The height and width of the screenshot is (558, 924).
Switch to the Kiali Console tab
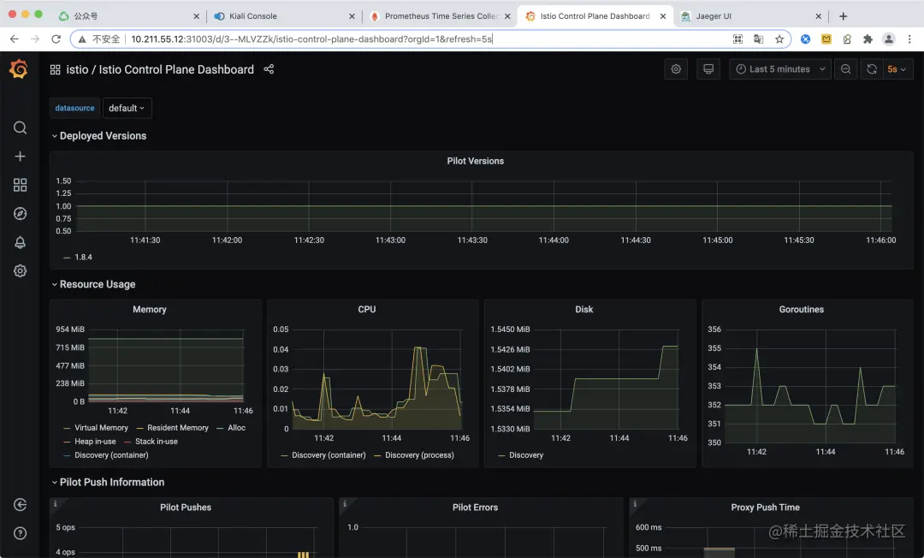pyautogui.click(x=283, y=16)
